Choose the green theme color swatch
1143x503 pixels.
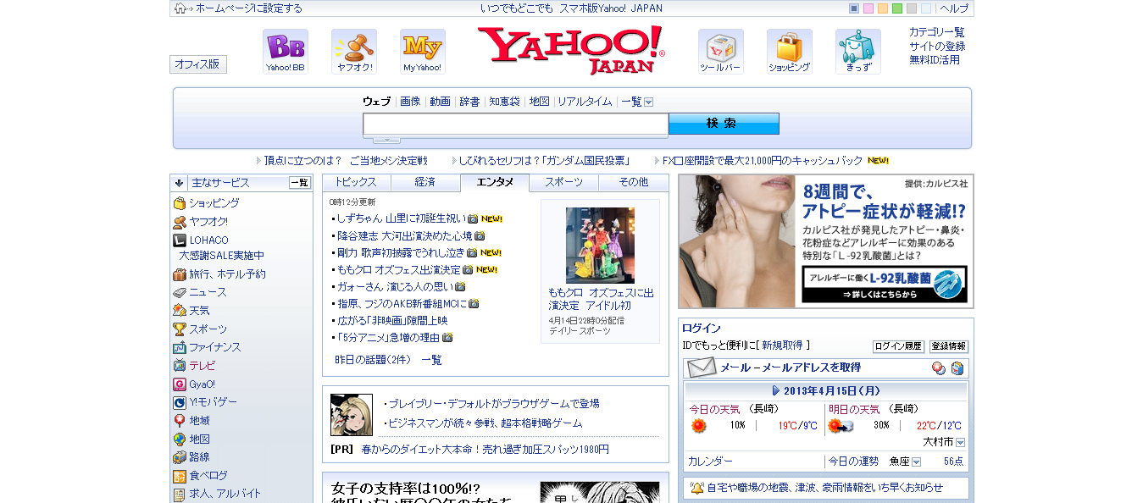coord(897,8)
